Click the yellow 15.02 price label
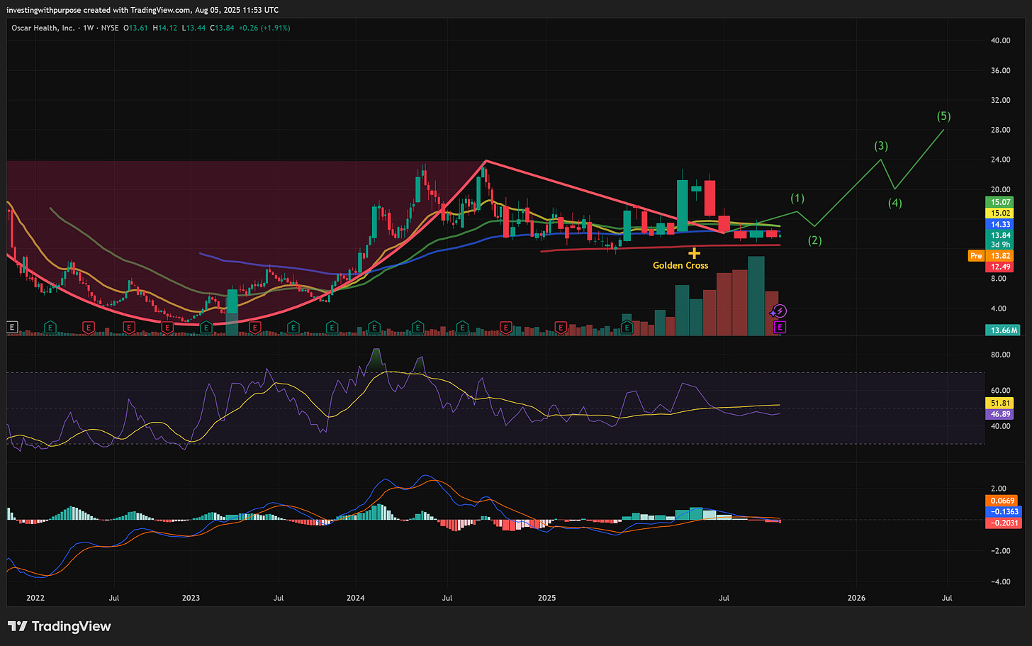The image size is (1032, 646). (x=1000, y=213)
